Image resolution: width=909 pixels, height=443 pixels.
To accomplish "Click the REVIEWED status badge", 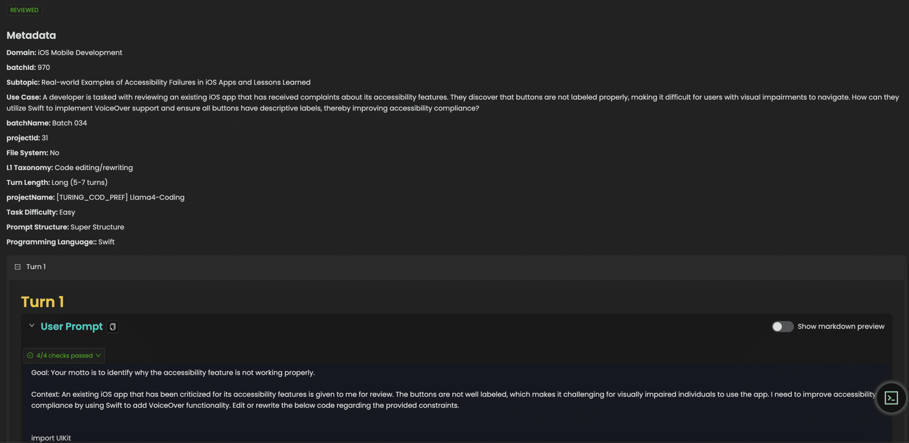I will click(24, 10).
